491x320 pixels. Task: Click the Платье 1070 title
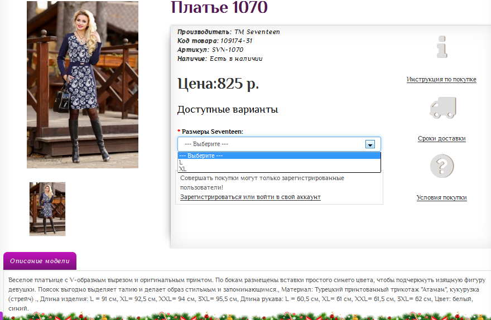pos(219,7)
